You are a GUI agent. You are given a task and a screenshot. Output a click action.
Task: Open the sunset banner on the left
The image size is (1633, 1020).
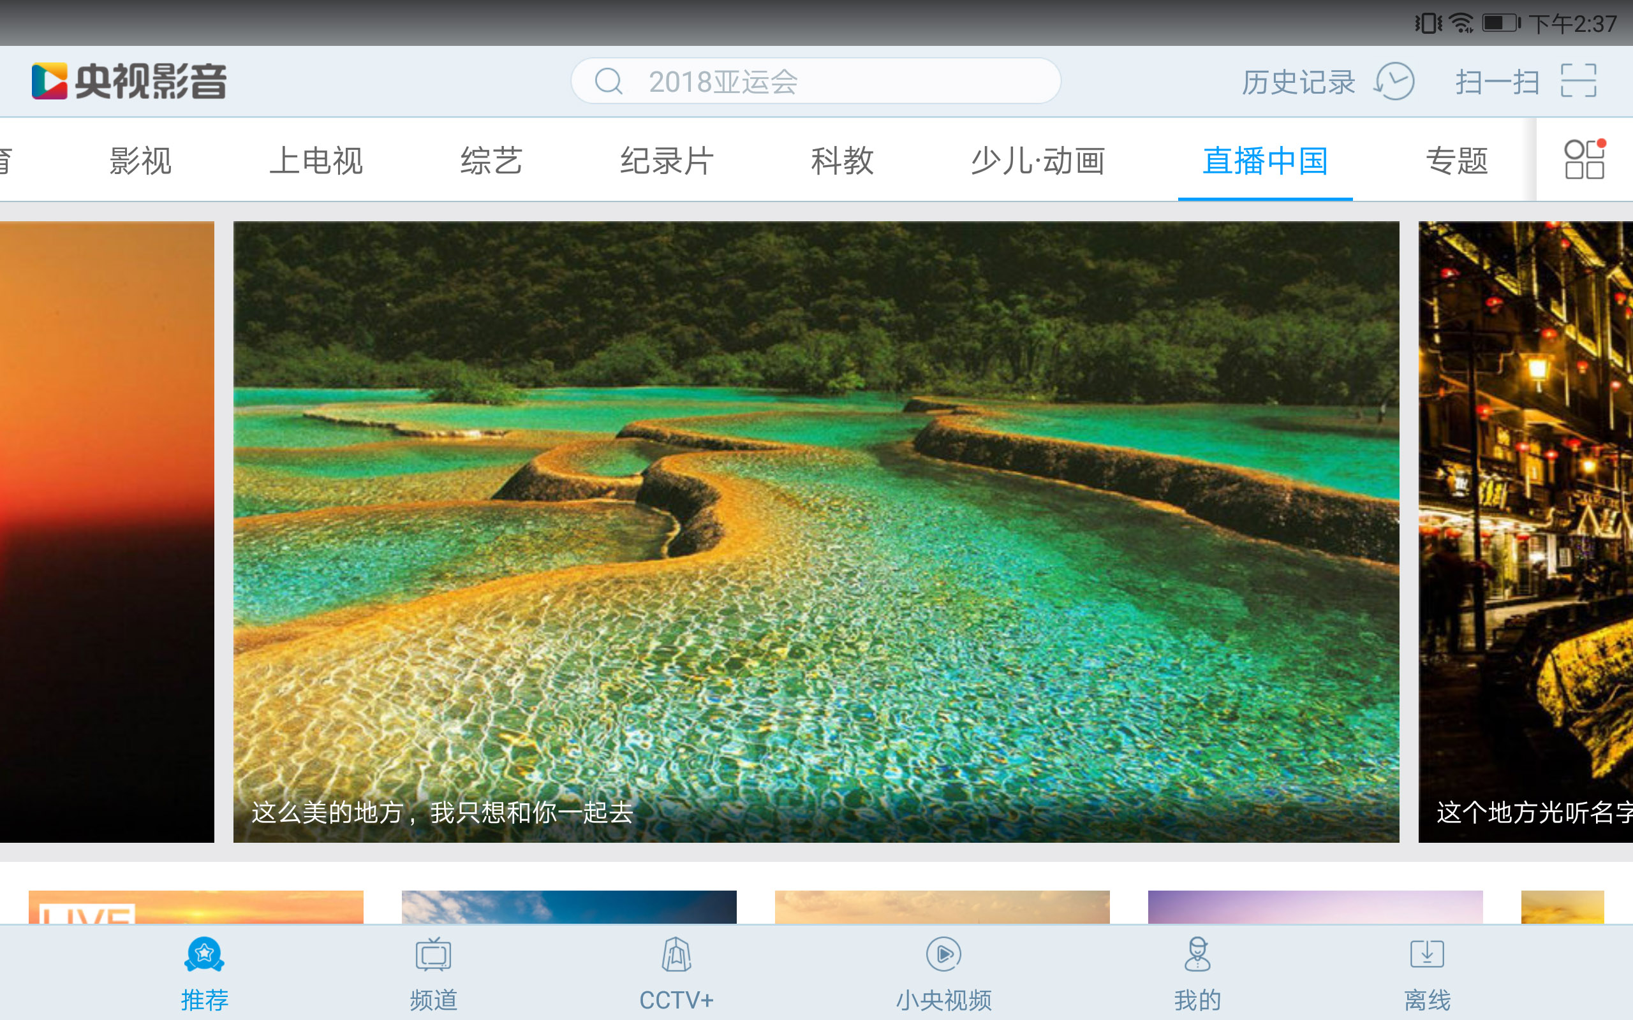pos(107,532)
